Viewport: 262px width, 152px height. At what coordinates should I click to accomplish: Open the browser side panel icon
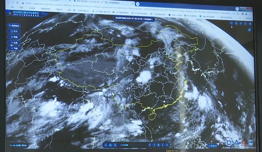(242, 14)
